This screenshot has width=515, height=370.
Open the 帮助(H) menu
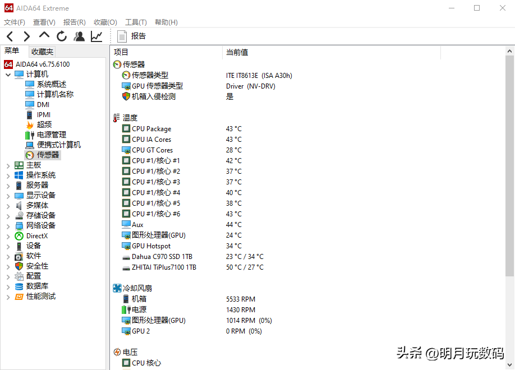[x=166, y=22]
